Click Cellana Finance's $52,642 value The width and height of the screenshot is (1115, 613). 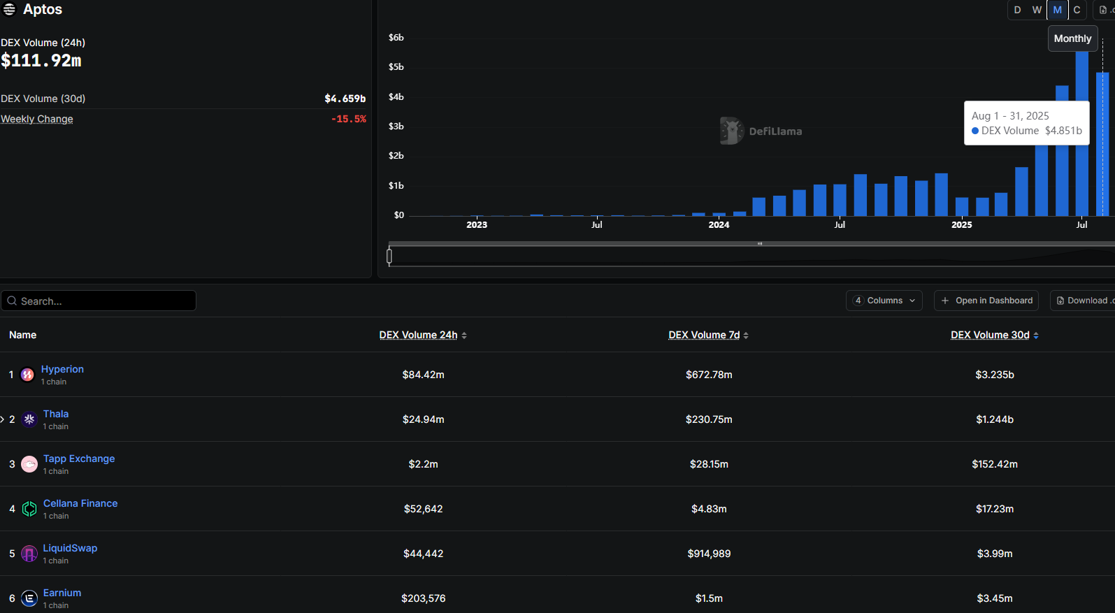[x=424, y=509]
